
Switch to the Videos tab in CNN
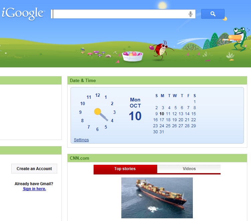tap(189, 169)
